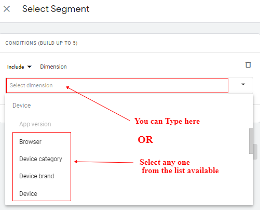Collapse the dimension dropdown arrow

pyautogui.click(x=243, y=84)
